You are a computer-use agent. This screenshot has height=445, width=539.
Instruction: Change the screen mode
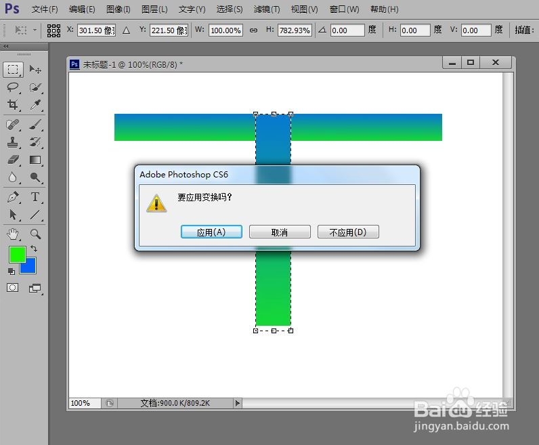pos(35,288)
